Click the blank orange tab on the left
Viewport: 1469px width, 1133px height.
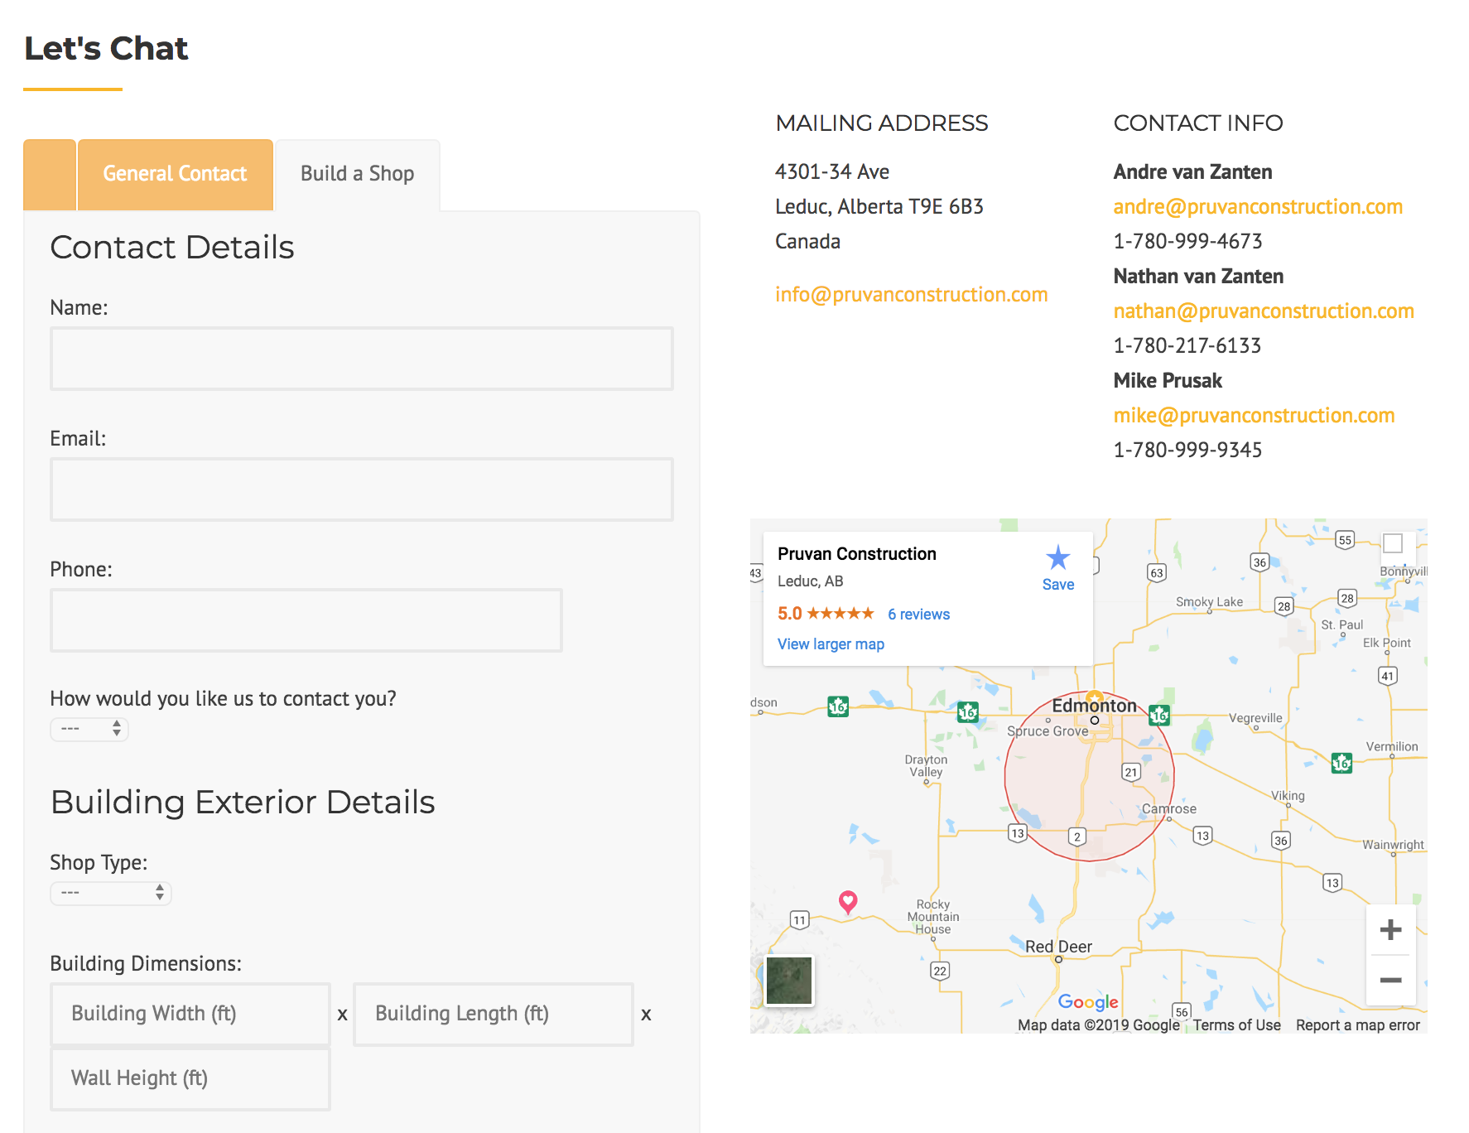tap(50, 174)
